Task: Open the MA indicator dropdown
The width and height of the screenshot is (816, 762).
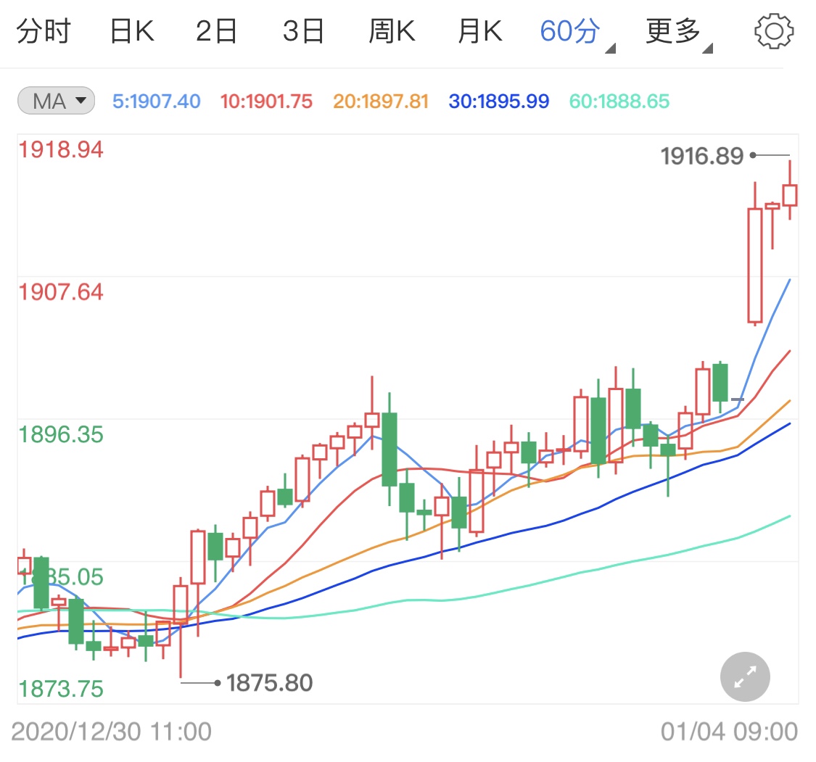Action: coord(56,100)
